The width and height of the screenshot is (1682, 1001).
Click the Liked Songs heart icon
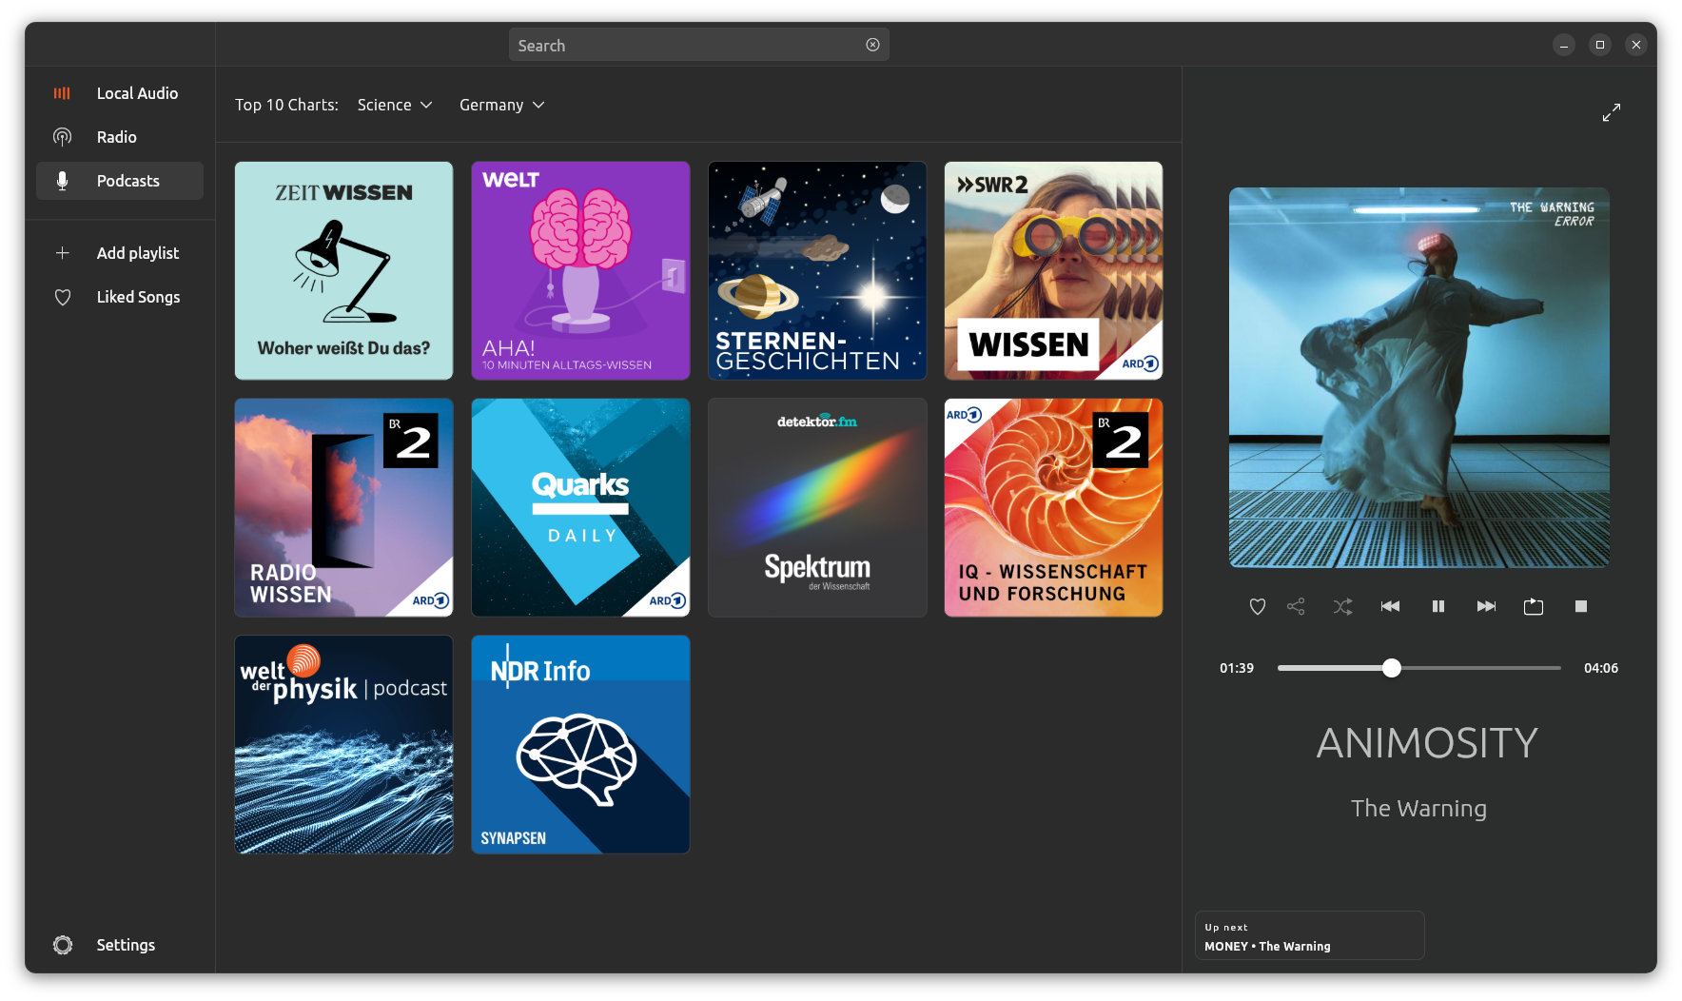coord(62,297)
